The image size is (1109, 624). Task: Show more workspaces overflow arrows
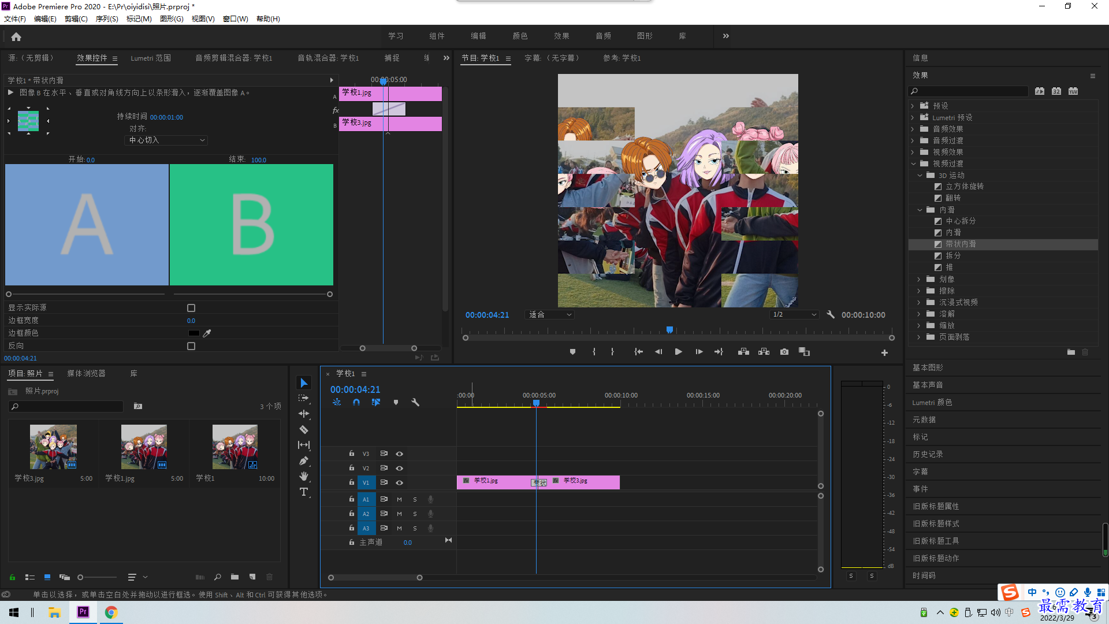(x=726, y=36)
